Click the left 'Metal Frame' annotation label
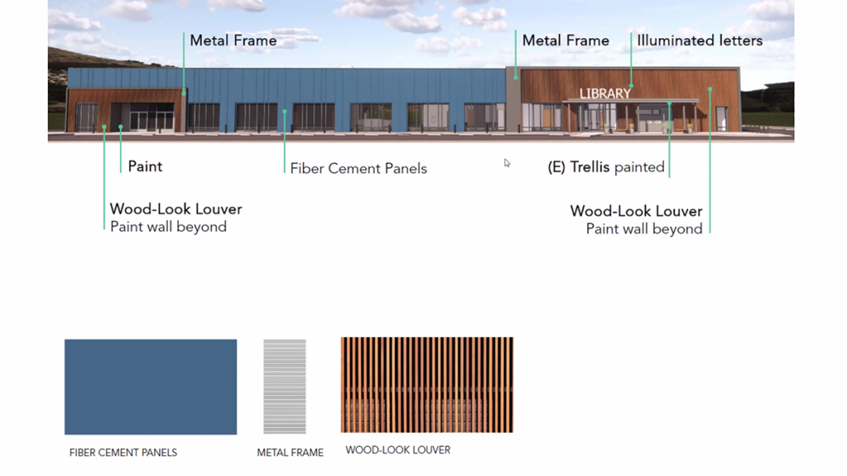This screenshot has width=847, height=476. [x=233, y=40]
